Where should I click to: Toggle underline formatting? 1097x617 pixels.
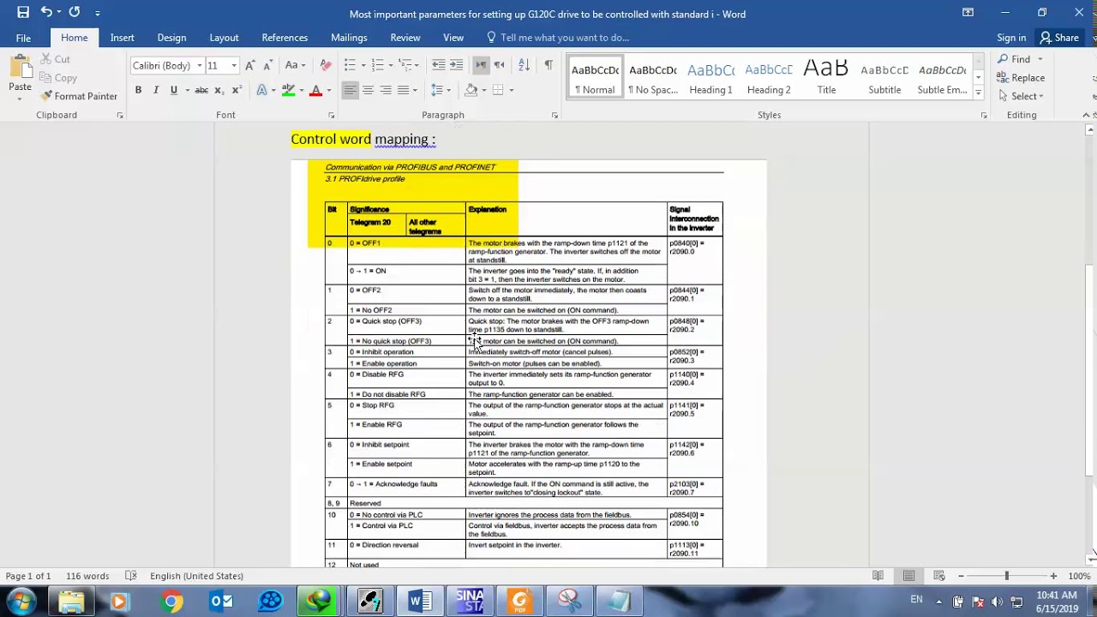pyautogui.click(x=174, y=90)
